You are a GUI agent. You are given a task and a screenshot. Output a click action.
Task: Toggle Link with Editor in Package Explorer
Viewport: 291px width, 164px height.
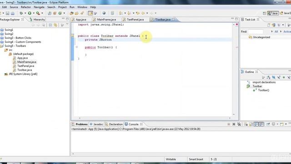(55, 25)
